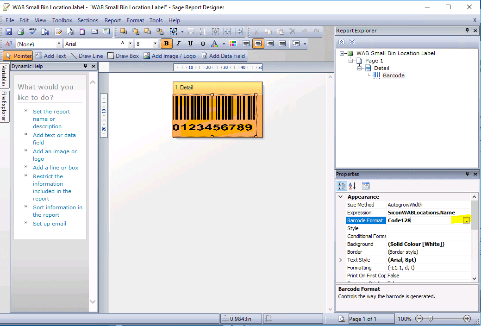Align text centre
The width and height of the screenshot is (481, 326).
(x=258, y=44)
